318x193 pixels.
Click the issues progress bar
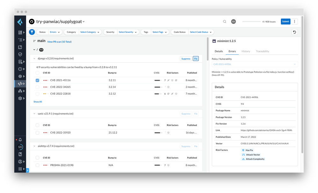[x=252, y=22]
